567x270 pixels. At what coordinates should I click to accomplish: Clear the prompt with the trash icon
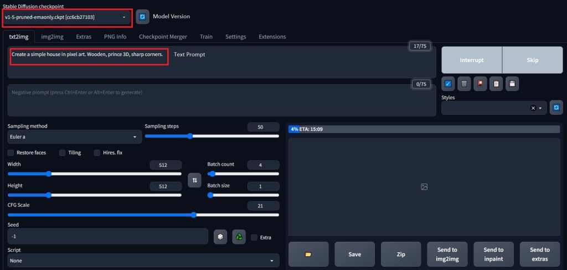464,84
